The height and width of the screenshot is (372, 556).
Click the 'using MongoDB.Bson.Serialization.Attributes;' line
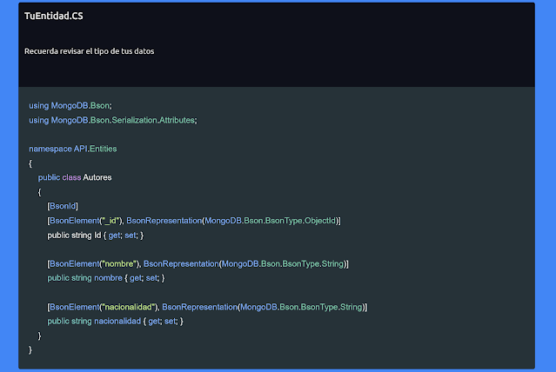point(113,120)
